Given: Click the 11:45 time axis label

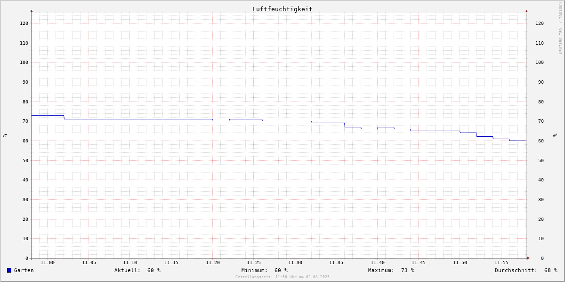Looking at the screenshot, I should (419, 263).
